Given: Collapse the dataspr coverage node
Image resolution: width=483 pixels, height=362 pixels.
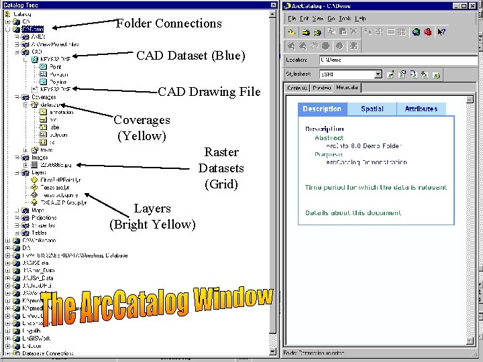Looking at the screenshot, I should (26, 105).
